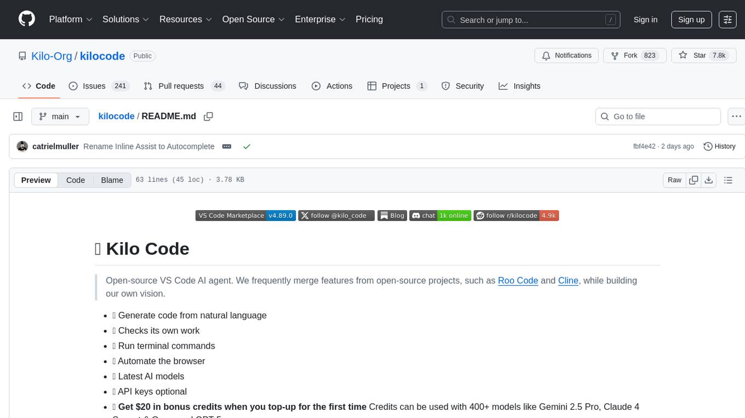Open the Roo Code link
This screenshot has width=745, height=418.
[x=518, y=281]
